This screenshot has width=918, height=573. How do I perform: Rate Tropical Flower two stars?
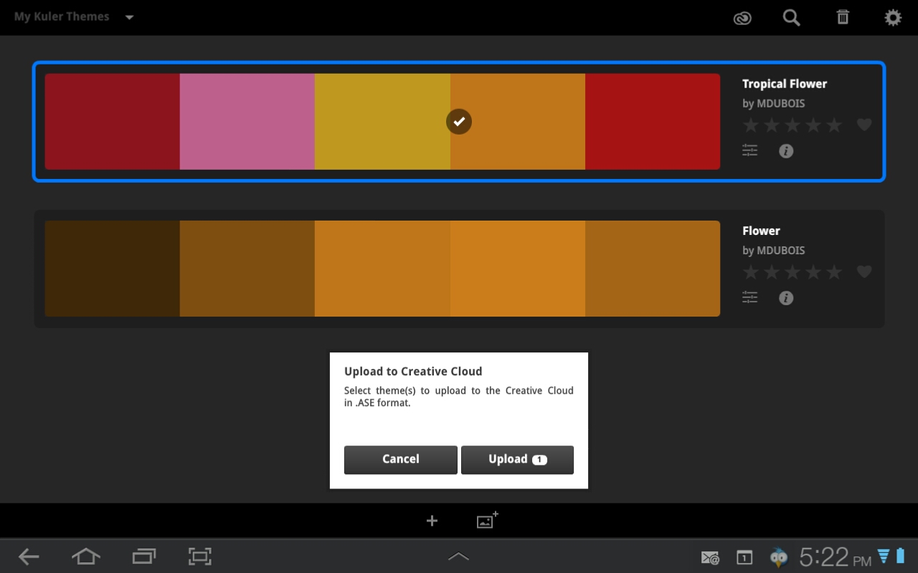pyautogui.click(x=772, y=125)
